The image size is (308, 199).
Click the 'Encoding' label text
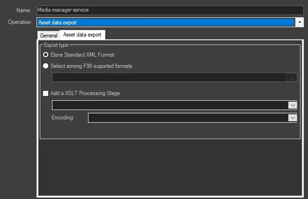[62, 118]
